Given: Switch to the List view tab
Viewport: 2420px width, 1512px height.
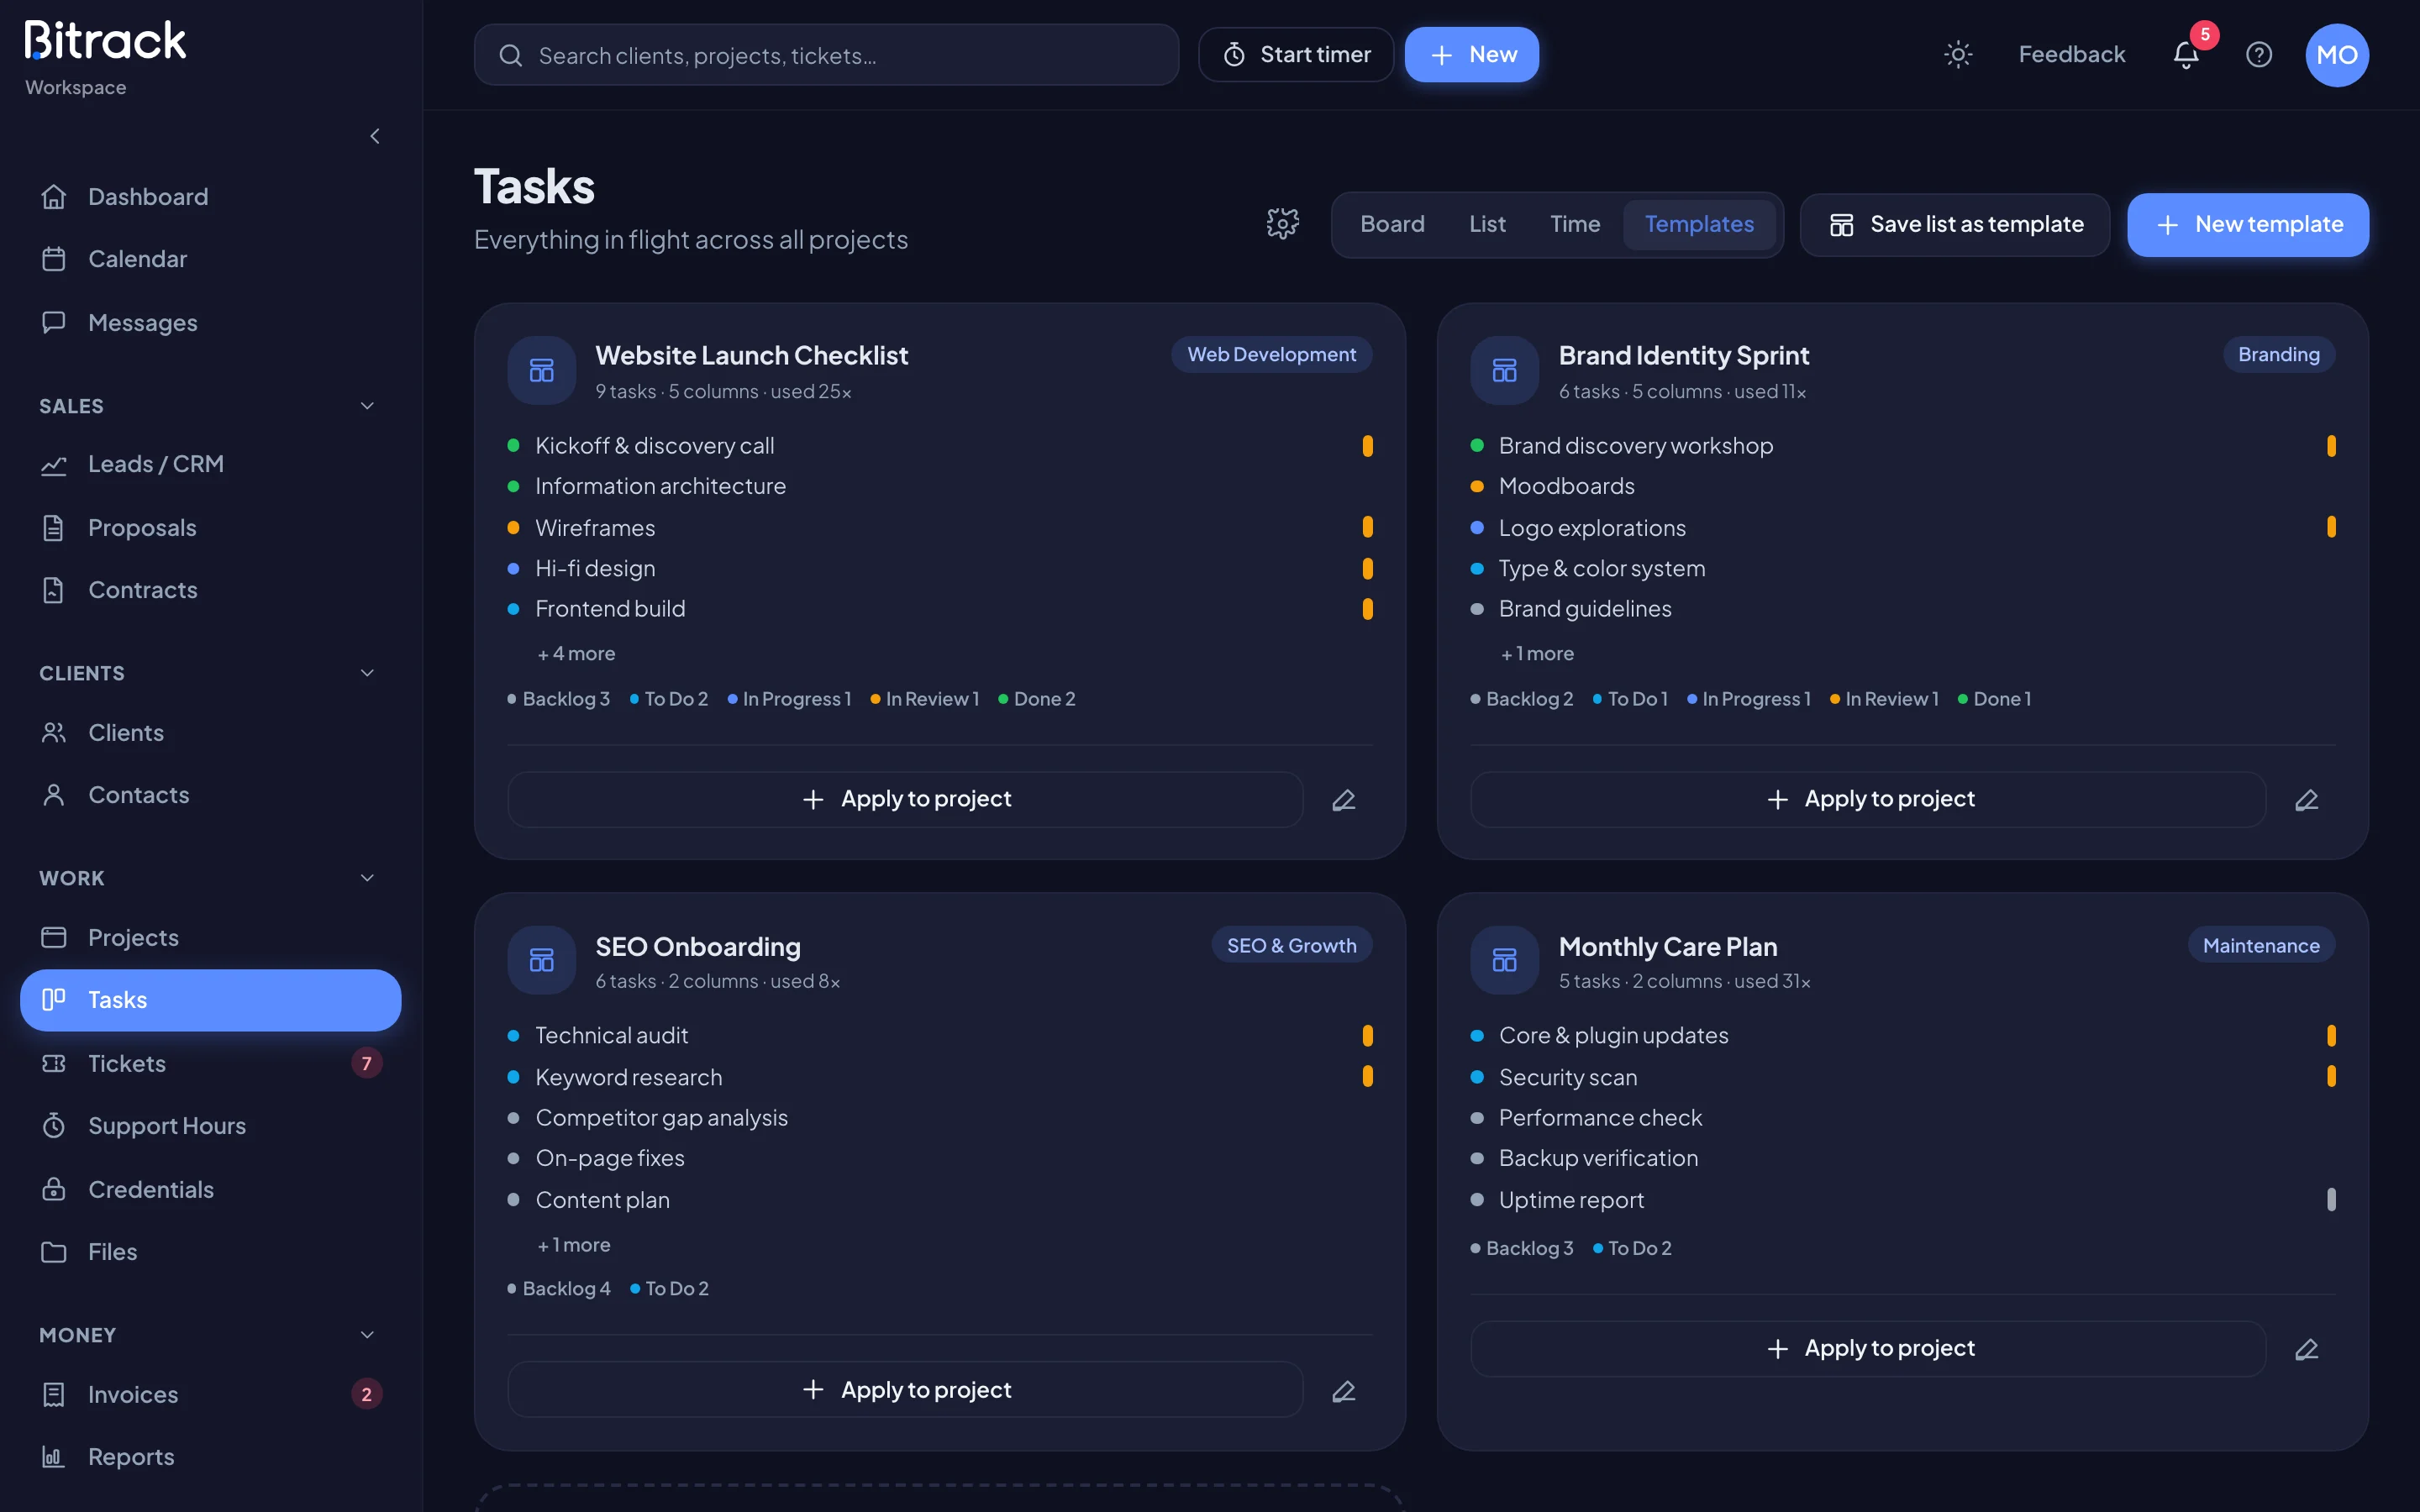Looking at the screenshot, I should point(1487,224).
